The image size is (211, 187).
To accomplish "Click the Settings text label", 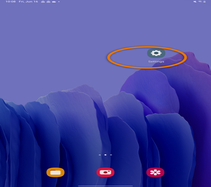I will 156,61.
